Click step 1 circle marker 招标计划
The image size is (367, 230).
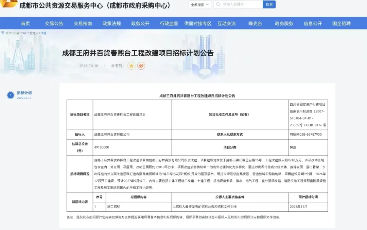tap(10, 95)
